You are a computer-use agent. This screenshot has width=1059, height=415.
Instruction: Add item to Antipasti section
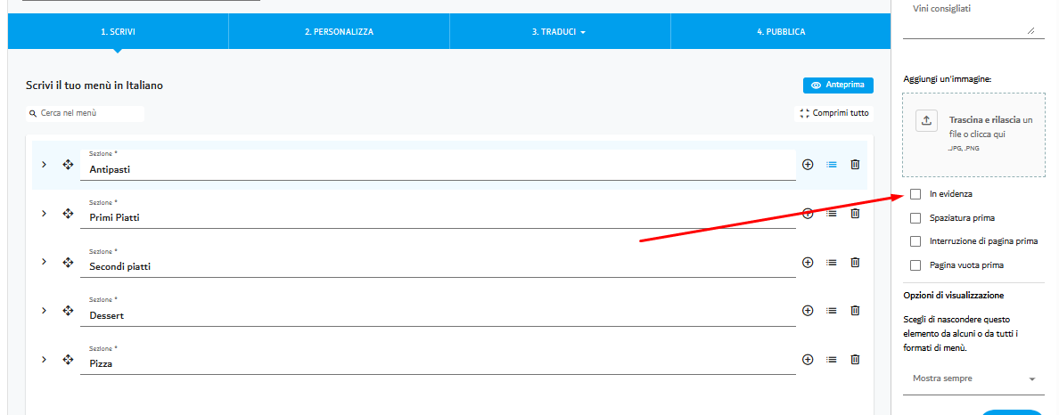point(807,165)
